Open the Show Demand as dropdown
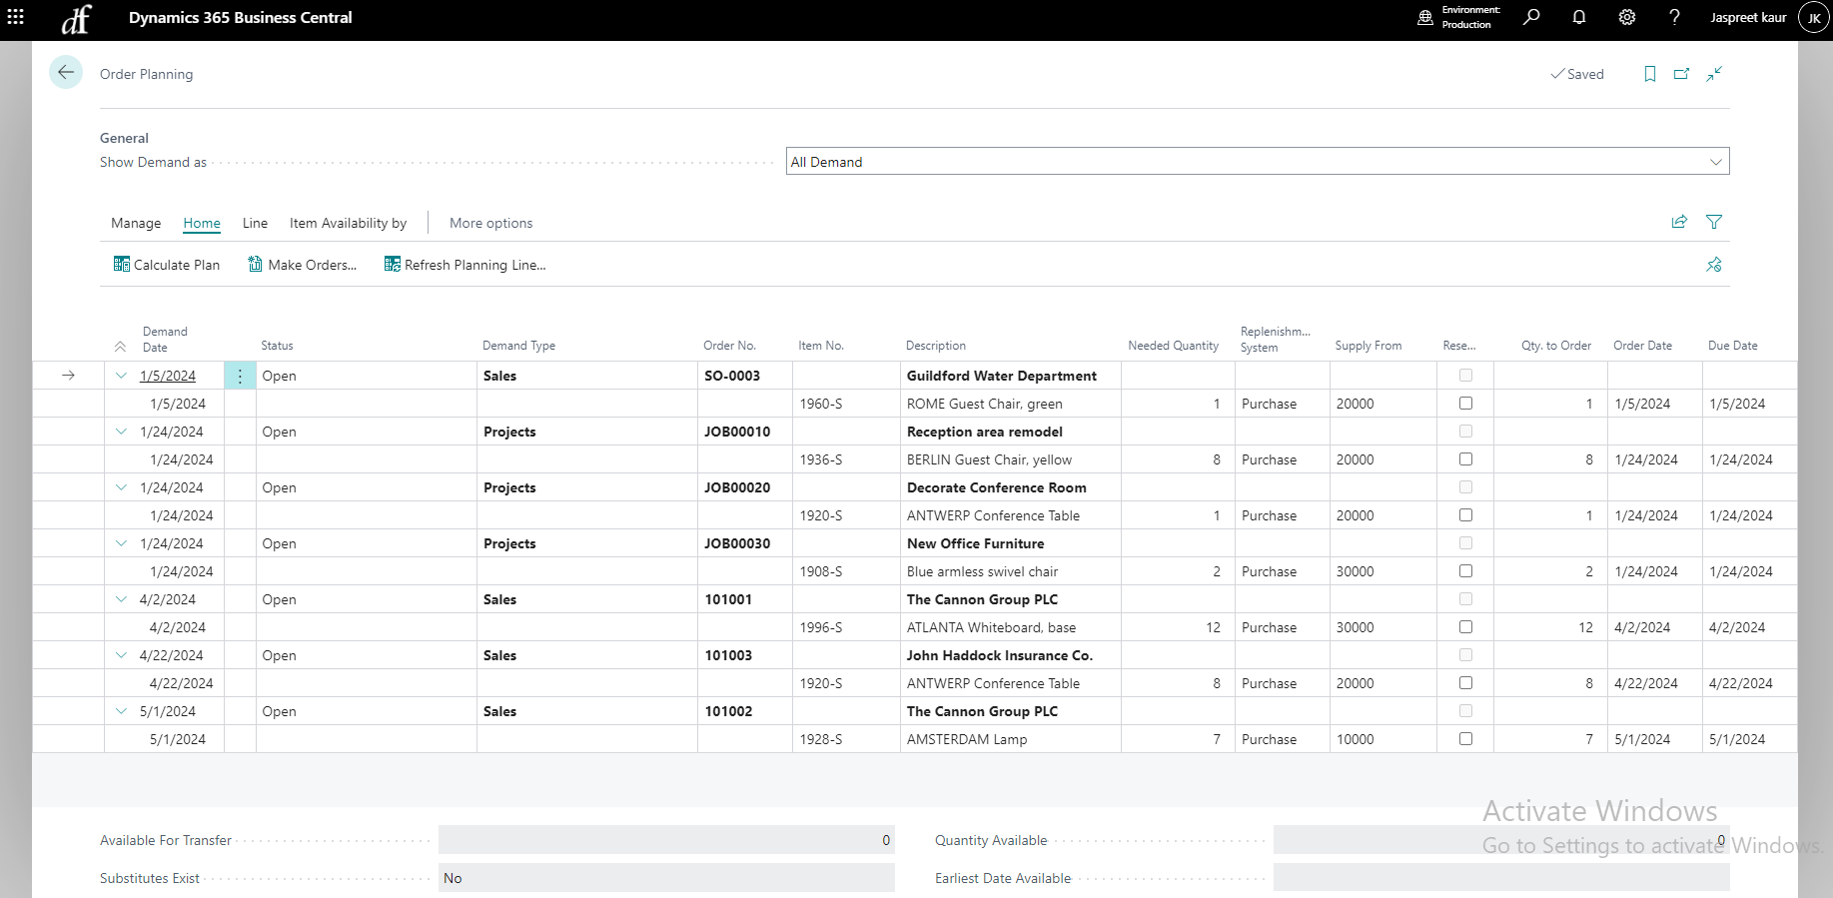The width and height of the screenshot is (1833, 898). tap(1257, 162)
